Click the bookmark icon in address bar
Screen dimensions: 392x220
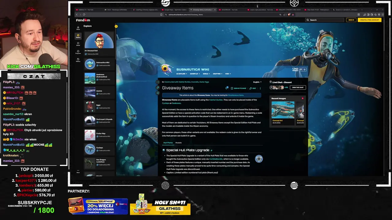[161, 14]
